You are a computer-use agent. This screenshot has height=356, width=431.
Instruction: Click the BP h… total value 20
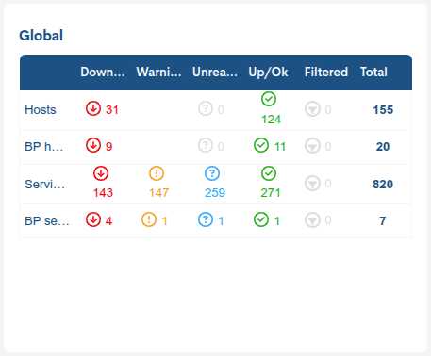pyautogui.click(x=383, y=147)
